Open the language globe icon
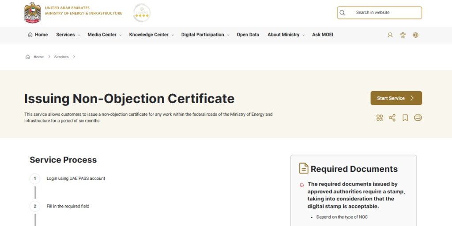 click(x=415, y=35)
